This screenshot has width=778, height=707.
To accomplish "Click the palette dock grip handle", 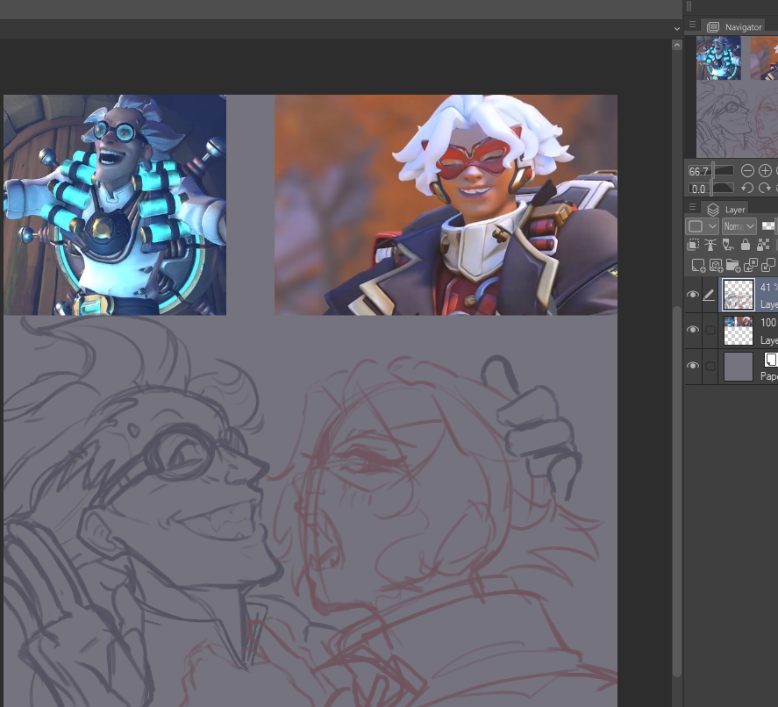I will tap(689, 6).
